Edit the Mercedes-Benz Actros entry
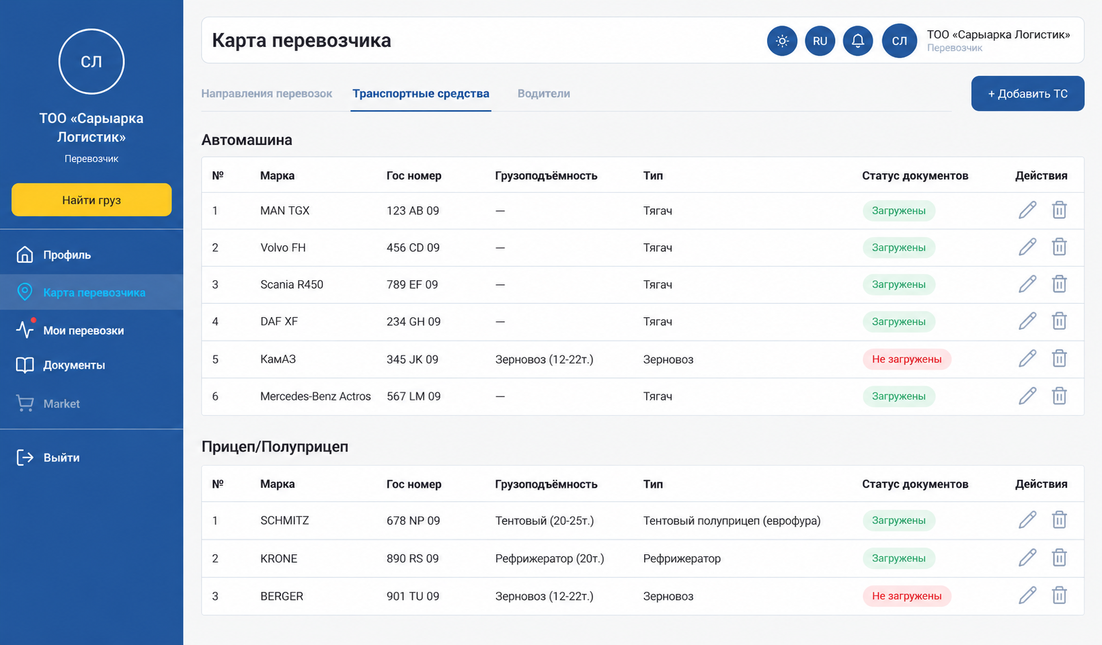 point(1027,396)
